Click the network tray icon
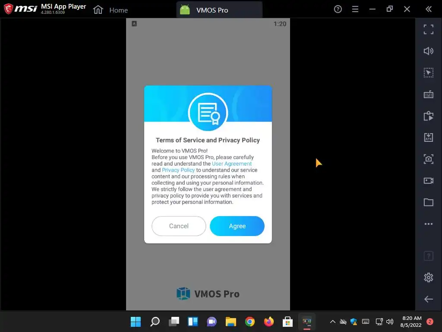442x332 pixels. 379,322
